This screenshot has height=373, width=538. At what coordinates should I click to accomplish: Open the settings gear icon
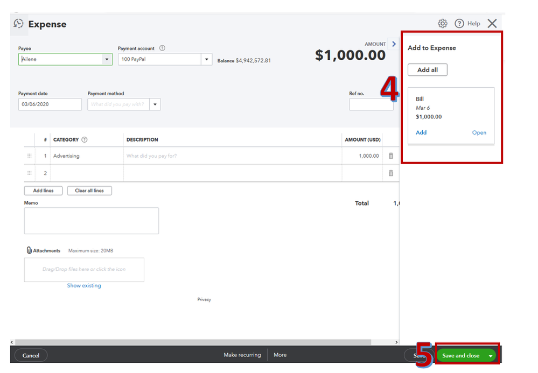(x=443, y=23)
